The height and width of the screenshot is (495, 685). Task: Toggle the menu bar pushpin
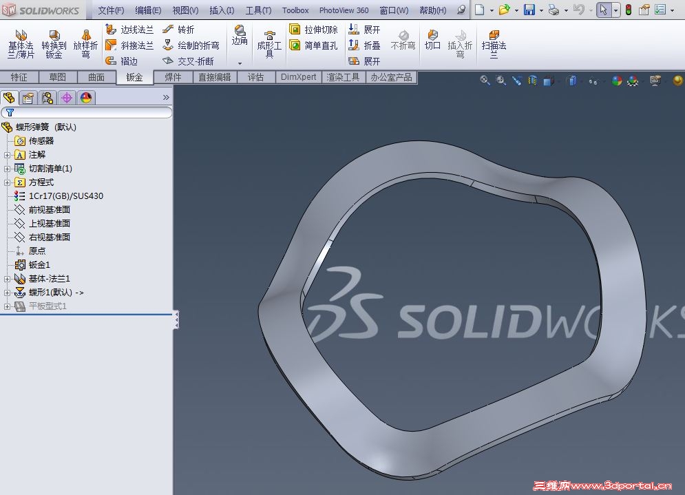(x=461, y=10)
